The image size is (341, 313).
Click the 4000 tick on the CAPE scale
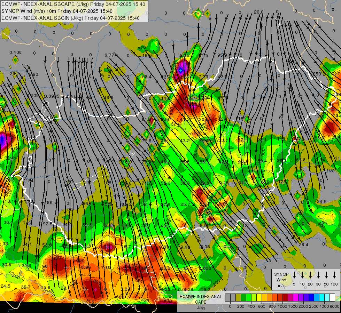tap(324, 306)
